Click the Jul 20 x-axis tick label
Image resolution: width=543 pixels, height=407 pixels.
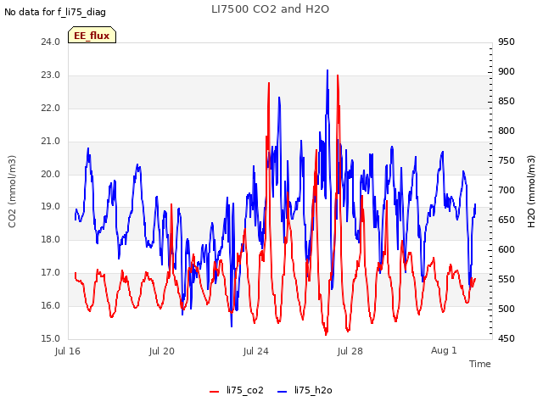coord(162,351)
